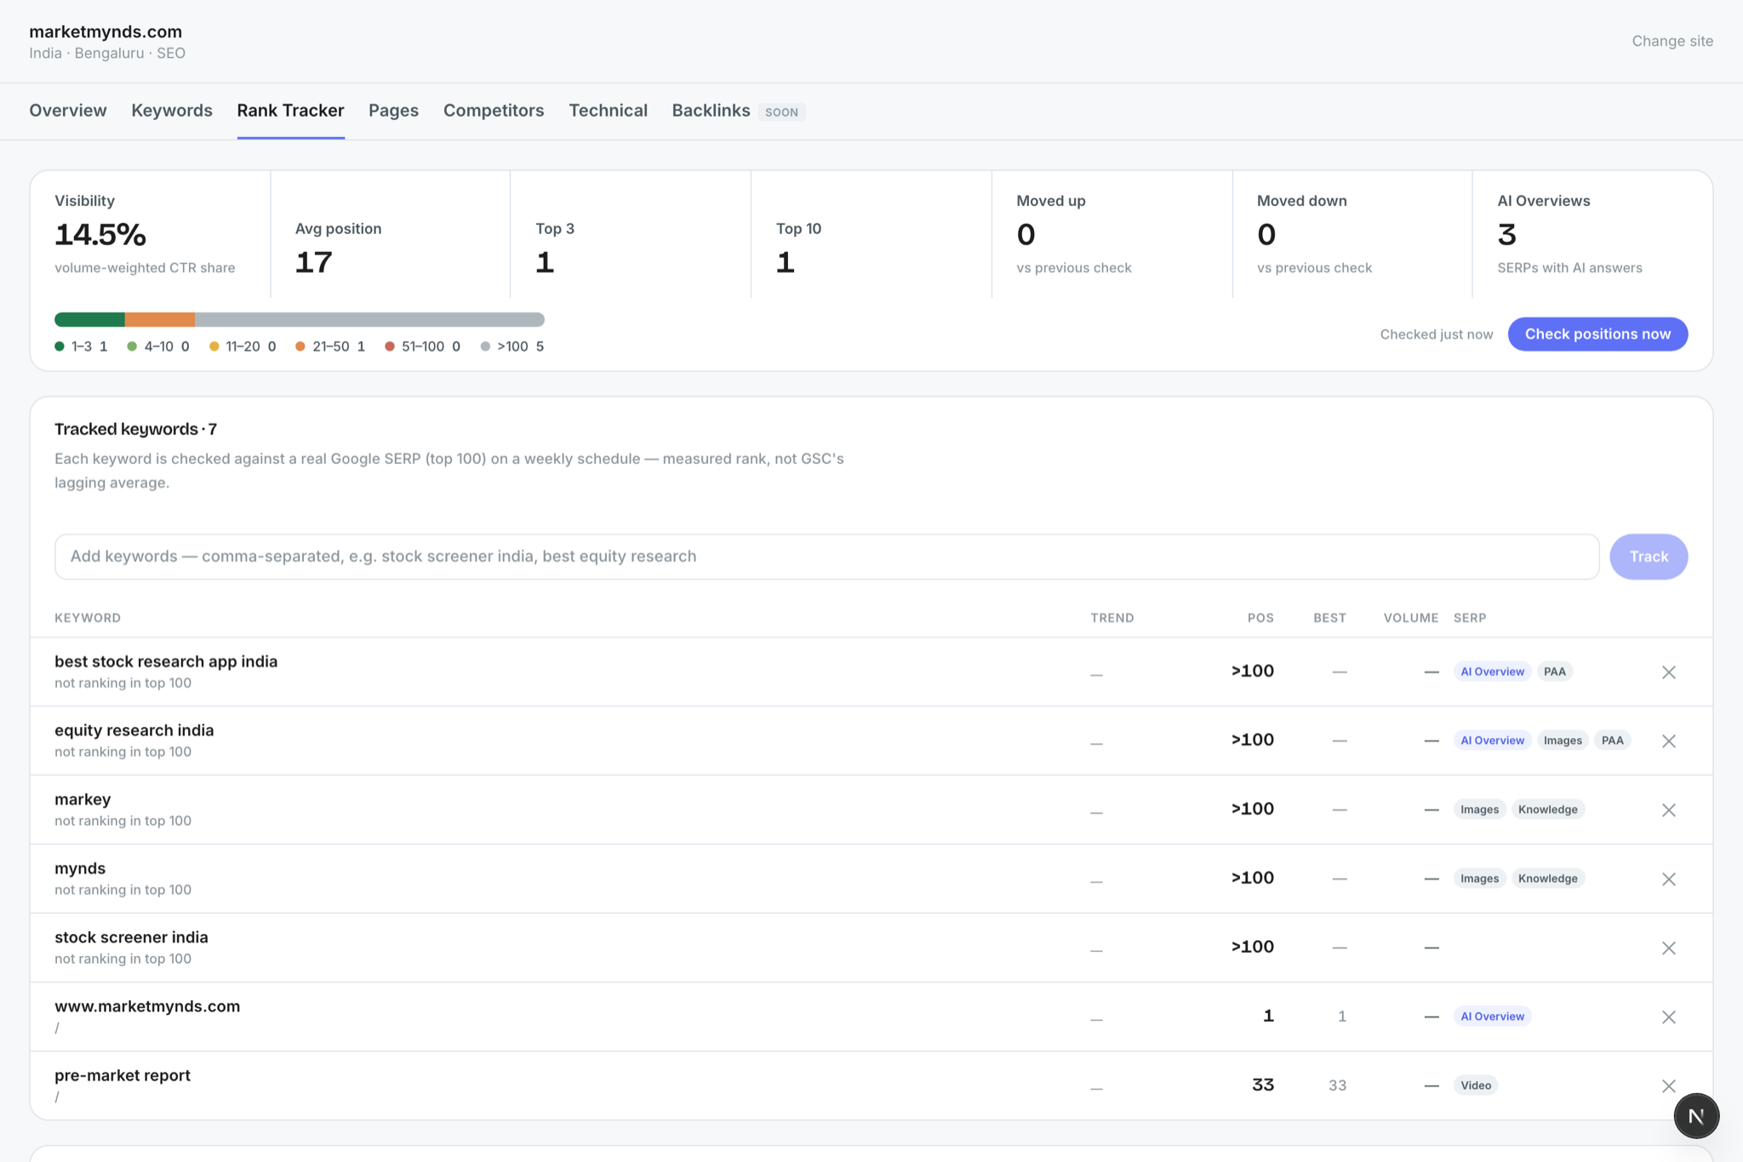The width and height of the screenshot is (1743, 1162).
Task: Click the Avg position value 17
Action: (x=313, y=262)
